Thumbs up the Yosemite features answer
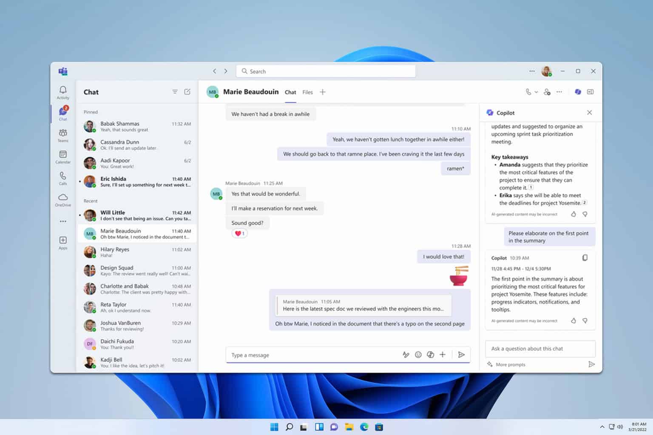Screen dimensions: 653x435 point(574,321)
